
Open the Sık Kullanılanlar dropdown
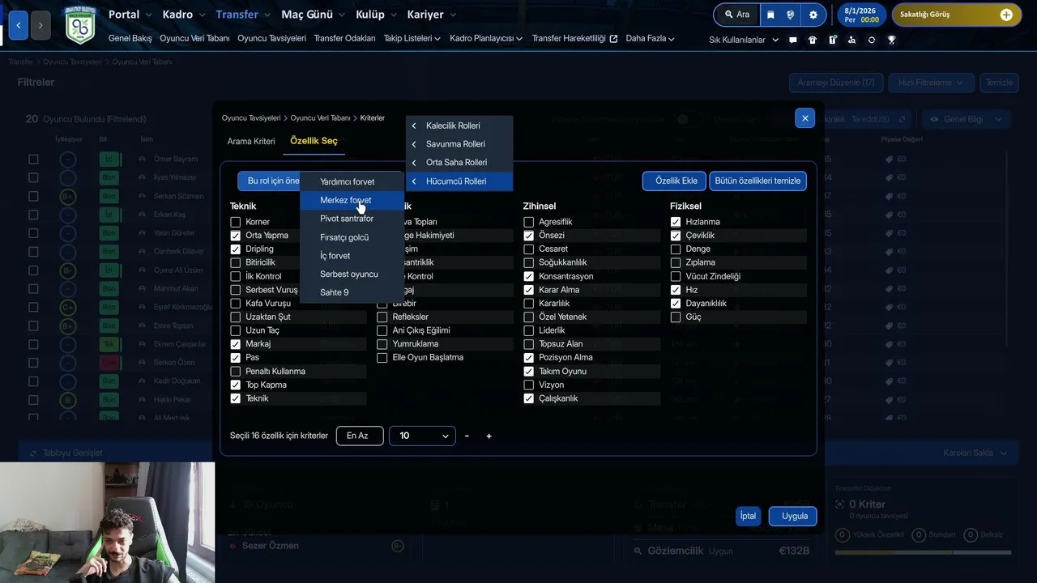tap(744, 40)
